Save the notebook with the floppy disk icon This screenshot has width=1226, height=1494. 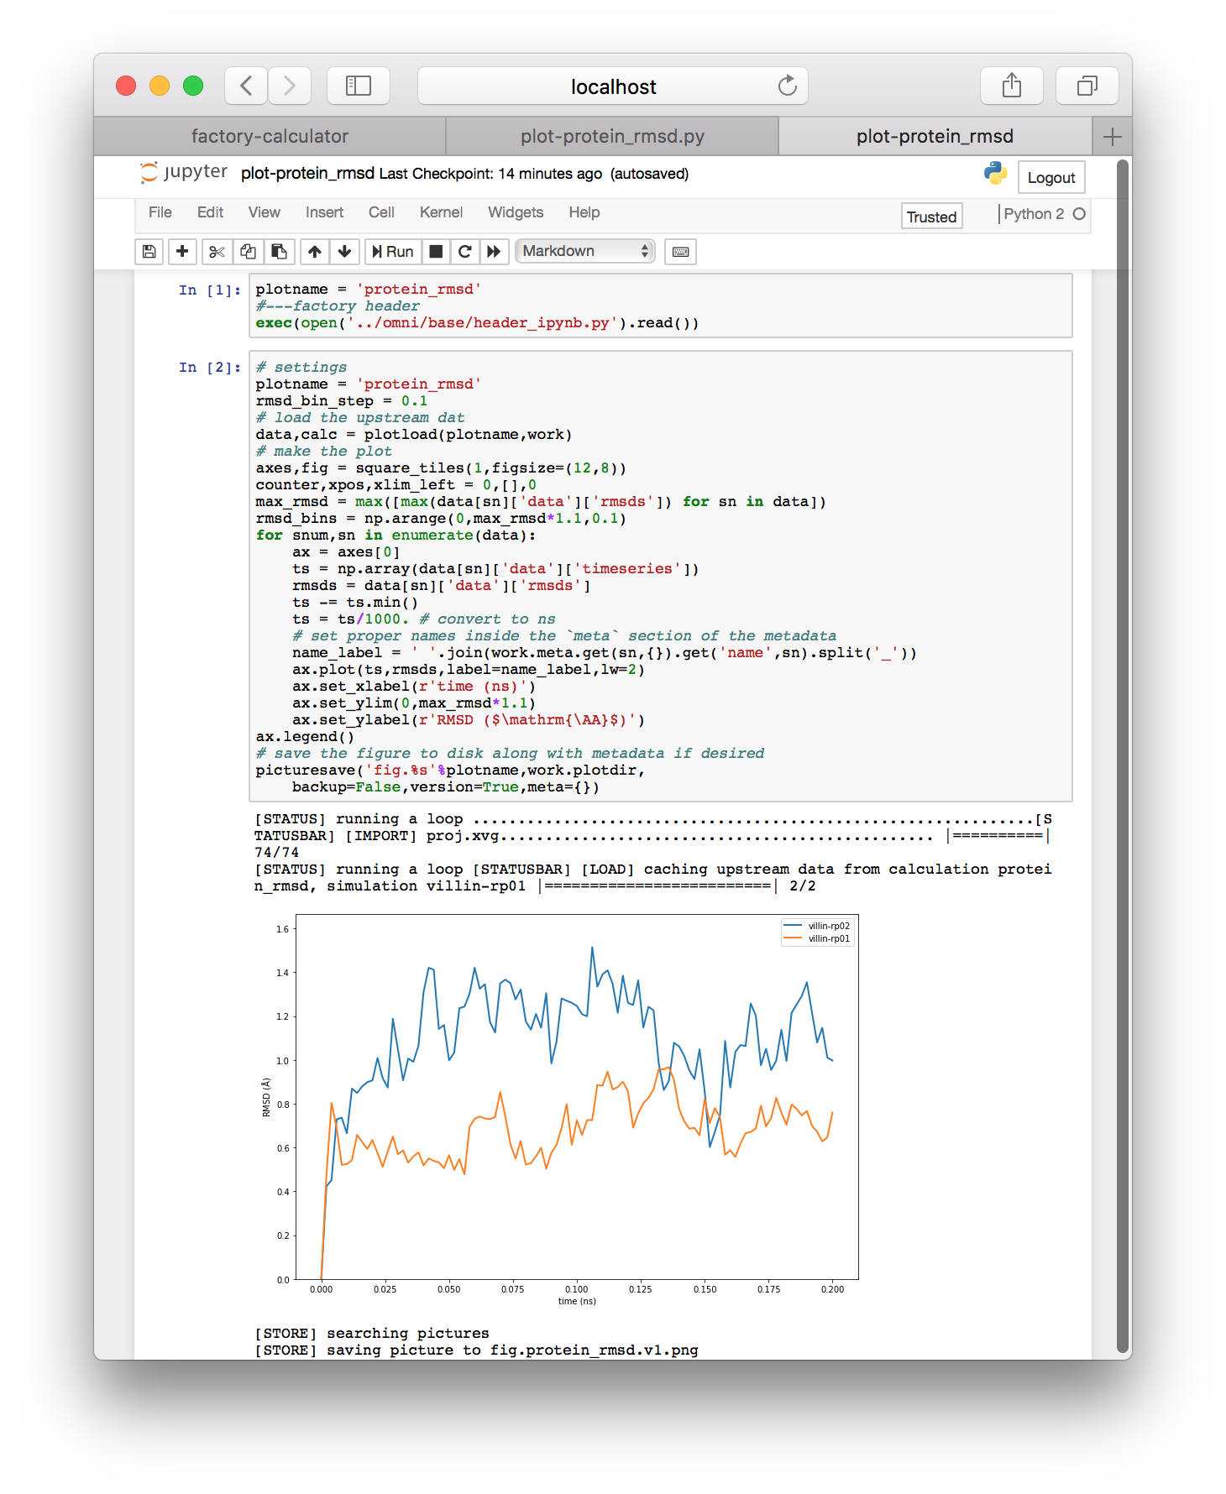pos(149,251)
